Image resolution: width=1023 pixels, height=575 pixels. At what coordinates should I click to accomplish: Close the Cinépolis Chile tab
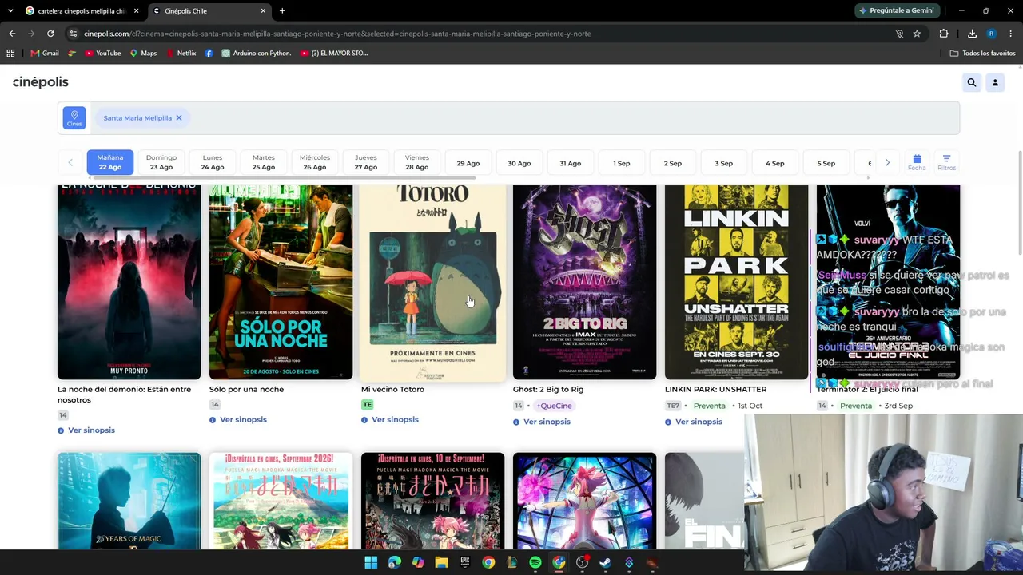pos(263,11)
